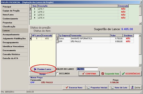Open OCORRÊNCIAS
This screenshot has width=143, height=94.
(131, 74)
